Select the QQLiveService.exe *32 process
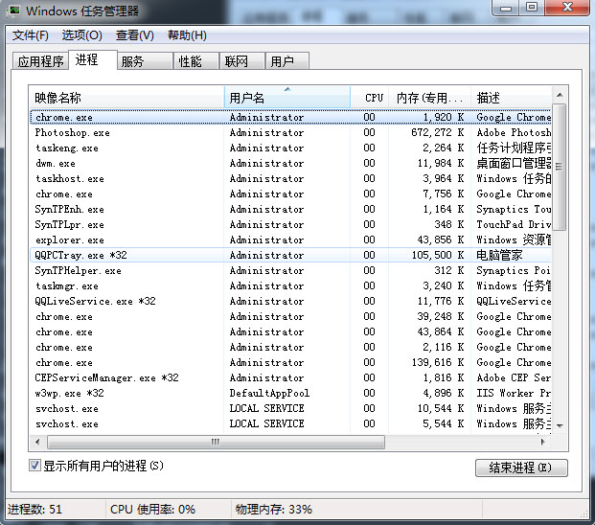595x525 pixels. [290, 301]
